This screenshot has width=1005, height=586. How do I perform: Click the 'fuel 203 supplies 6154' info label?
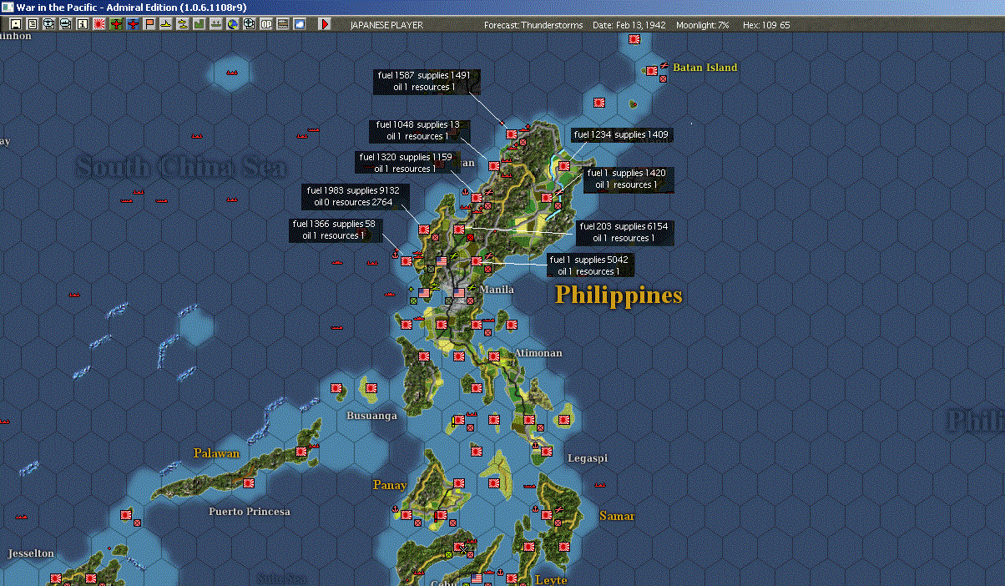(624, 232)
